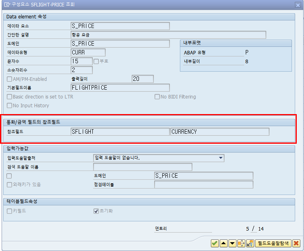Open 필드도움말탐색 field help search

click(x=273, y=243)
